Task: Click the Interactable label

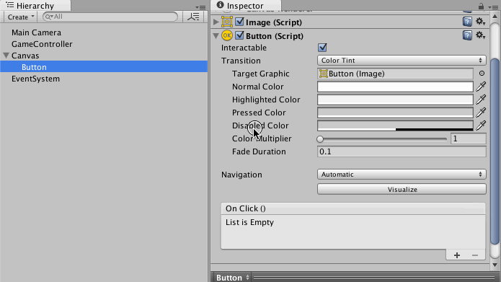Action: pos(244,48)
